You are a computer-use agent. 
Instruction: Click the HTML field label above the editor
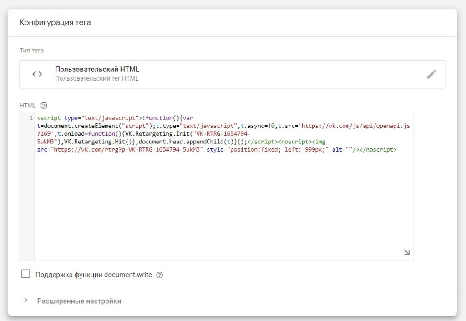pos(28,106)
